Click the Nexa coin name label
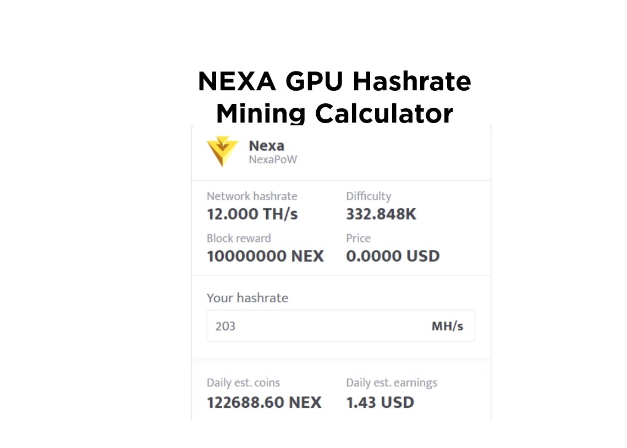The image size is (627, 448). click(x=267, y=146)
